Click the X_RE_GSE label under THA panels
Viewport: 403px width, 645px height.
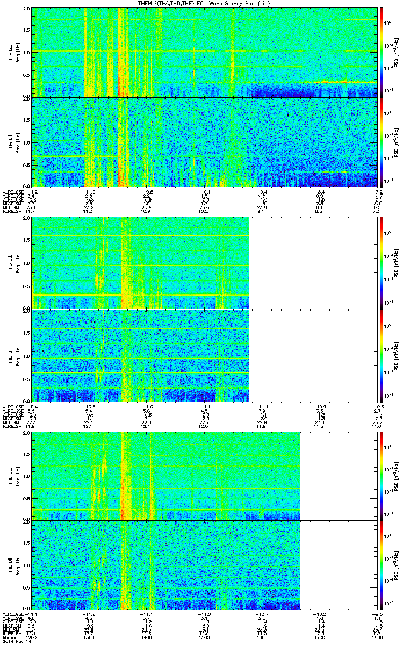pyautogui.click(x=12, y=192)
